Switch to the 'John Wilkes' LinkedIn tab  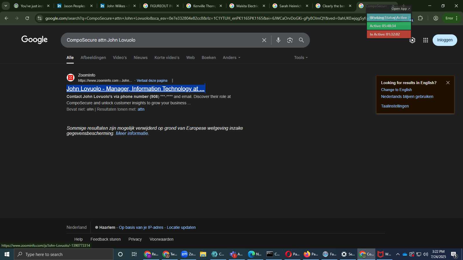(x=118, y=6)
